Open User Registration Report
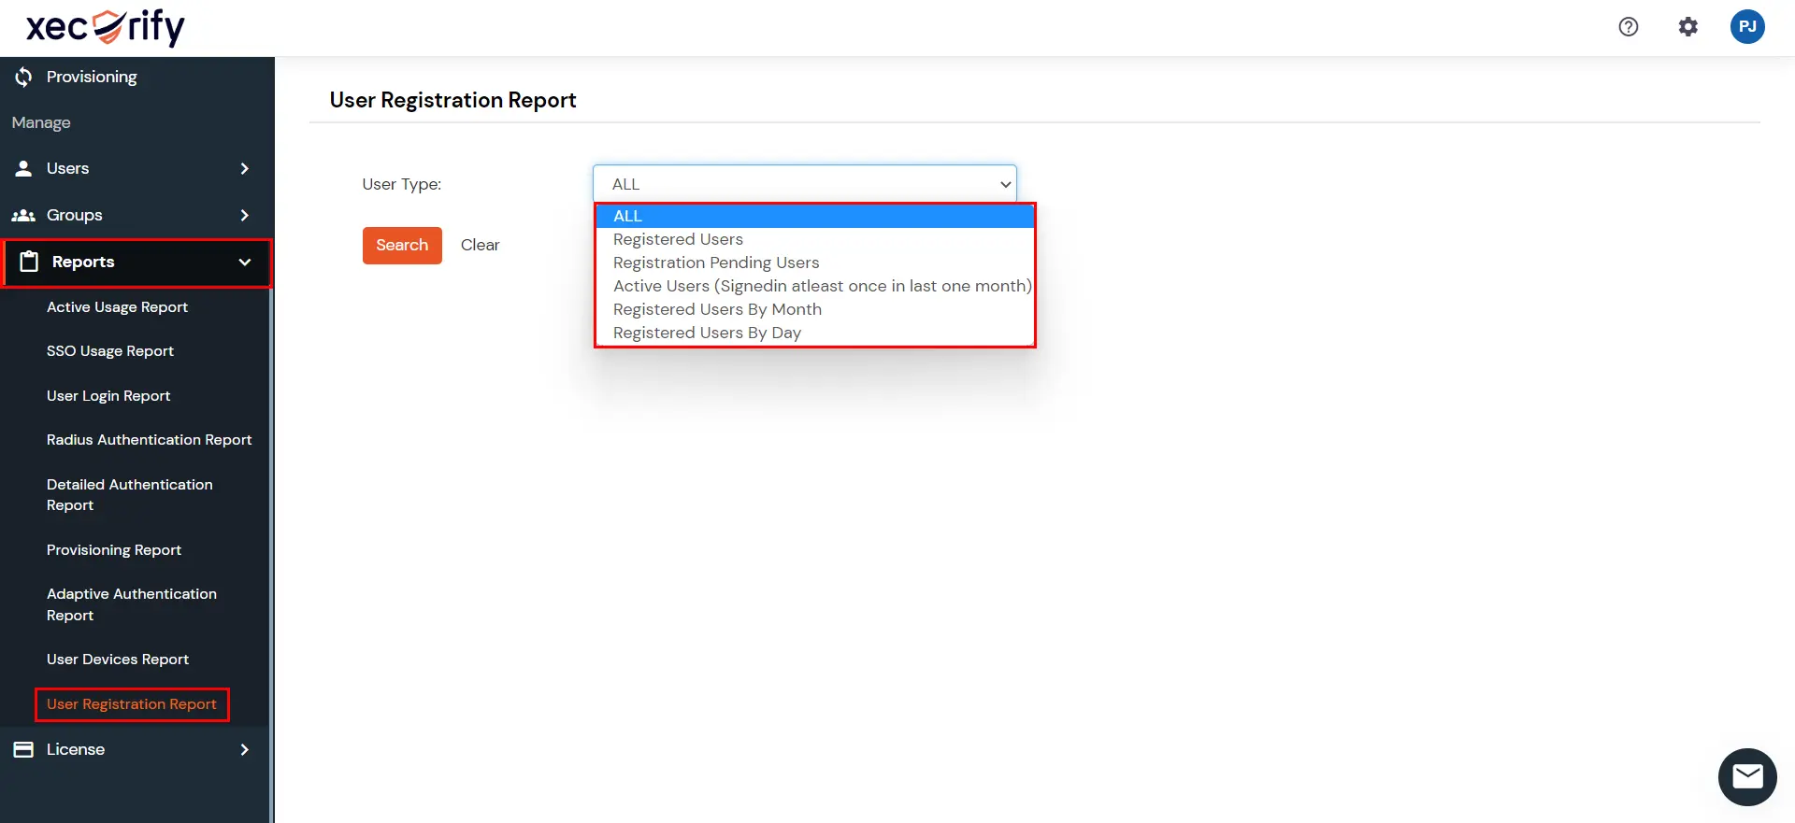 point(132,704)
